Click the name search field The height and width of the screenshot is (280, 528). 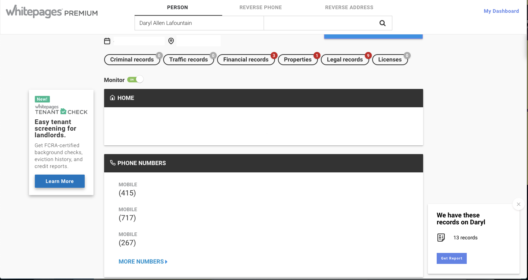199,23
